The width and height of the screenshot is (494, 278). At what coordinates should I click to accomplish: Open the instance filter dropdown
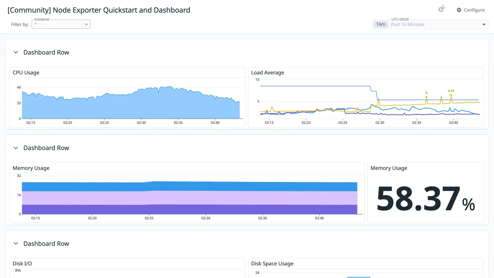61,24
